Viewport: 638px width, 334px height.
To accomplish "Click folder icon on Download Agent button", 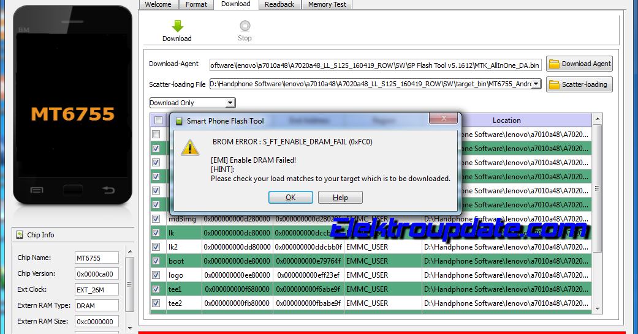I will (554, 64).
